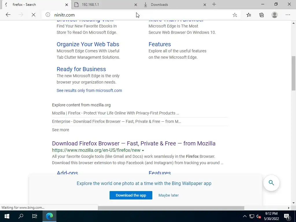Close the 192.168.1.1 tab

136,5
